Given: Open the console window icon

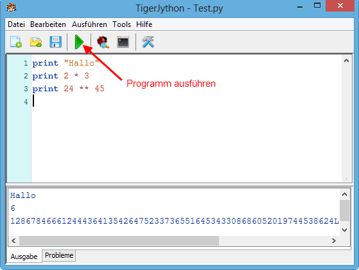Looking at the screenshot, I should pos(123,42).
